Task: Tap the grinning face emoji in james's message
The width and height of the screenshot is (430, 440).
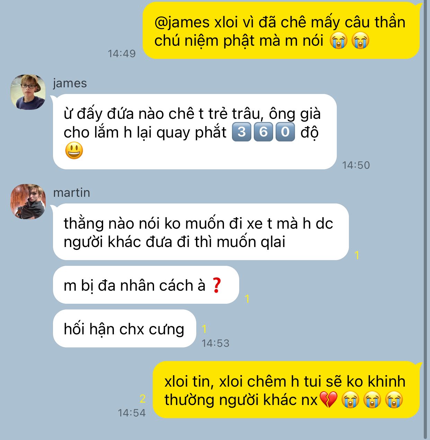Action: click(x=74, y=151)
